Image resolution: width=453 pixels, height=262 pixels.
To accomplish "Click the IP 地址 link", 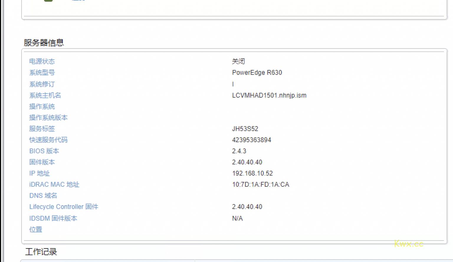I will pos(39,173).
